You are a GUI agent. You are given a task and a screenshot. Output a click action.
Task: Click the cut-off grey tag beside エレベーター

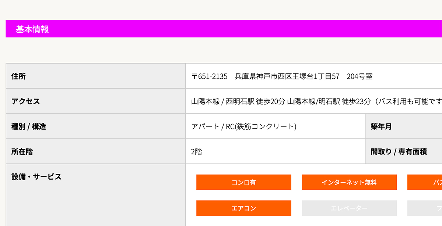pos(425,208)
